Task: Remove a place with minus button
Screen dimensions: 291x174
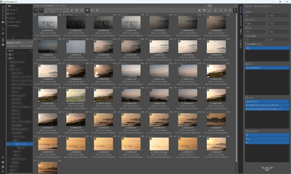Action: (x=26, y=38)
